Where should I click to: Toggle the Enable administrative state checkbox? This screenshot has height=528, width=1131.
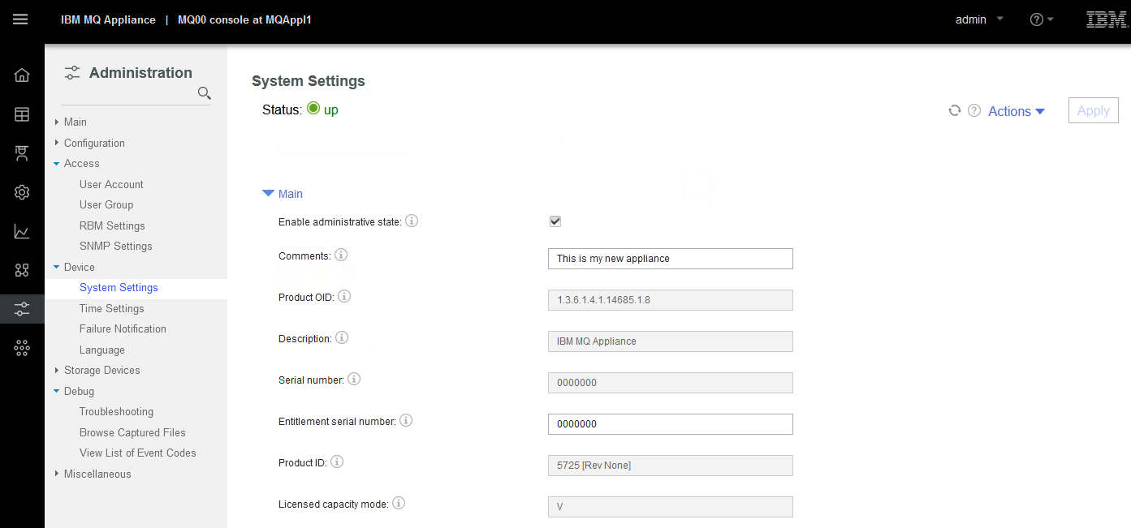[555, 221]
